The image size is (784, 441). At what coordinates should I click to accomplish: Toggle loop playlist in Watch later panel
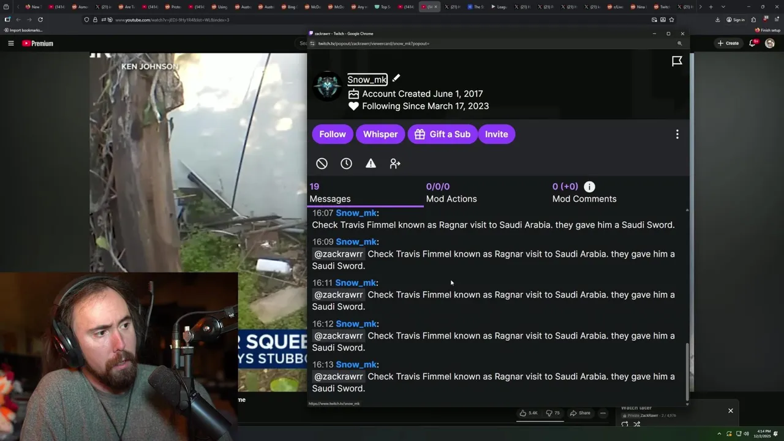[x=625, y=424]
